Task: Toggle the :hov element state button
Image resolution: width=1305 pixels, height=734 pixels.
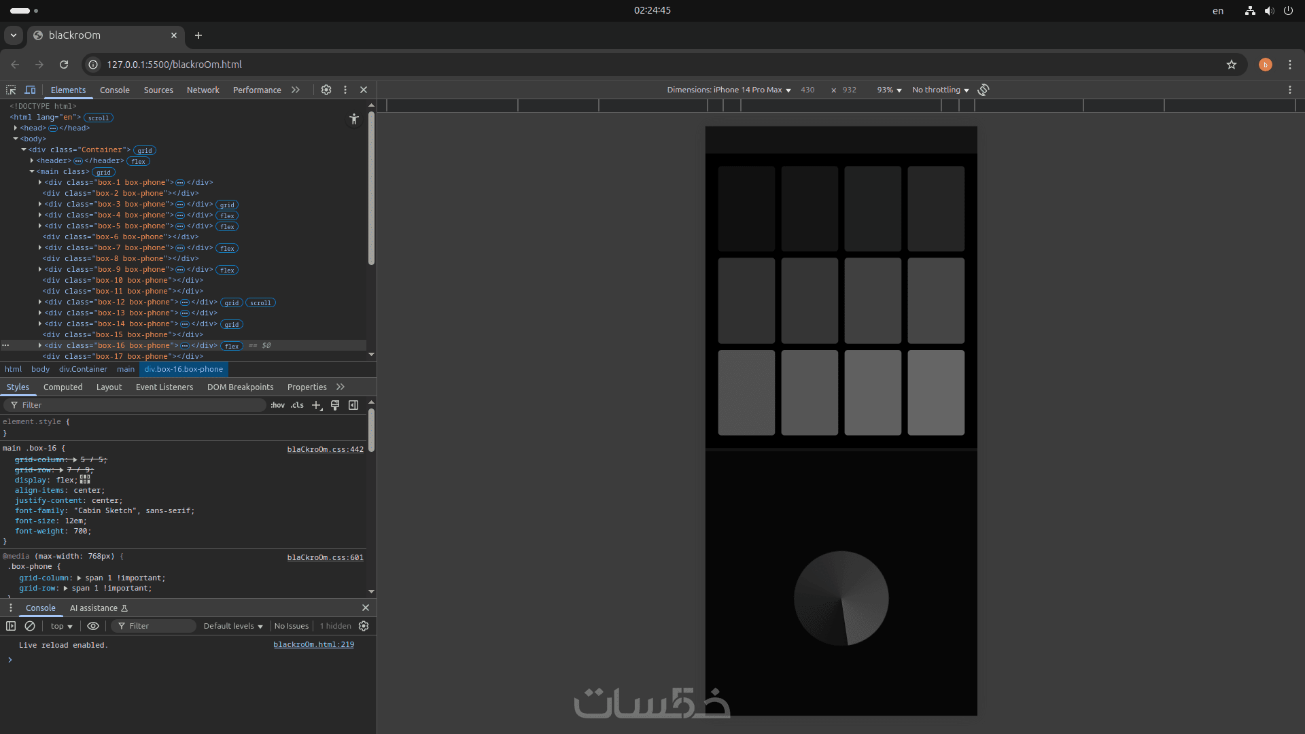Action: click(277, 405)
